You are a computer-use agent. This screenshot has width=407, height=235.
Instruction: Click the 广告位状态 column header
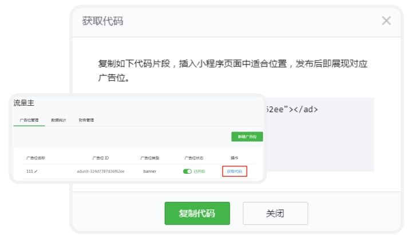coord(193,157)
